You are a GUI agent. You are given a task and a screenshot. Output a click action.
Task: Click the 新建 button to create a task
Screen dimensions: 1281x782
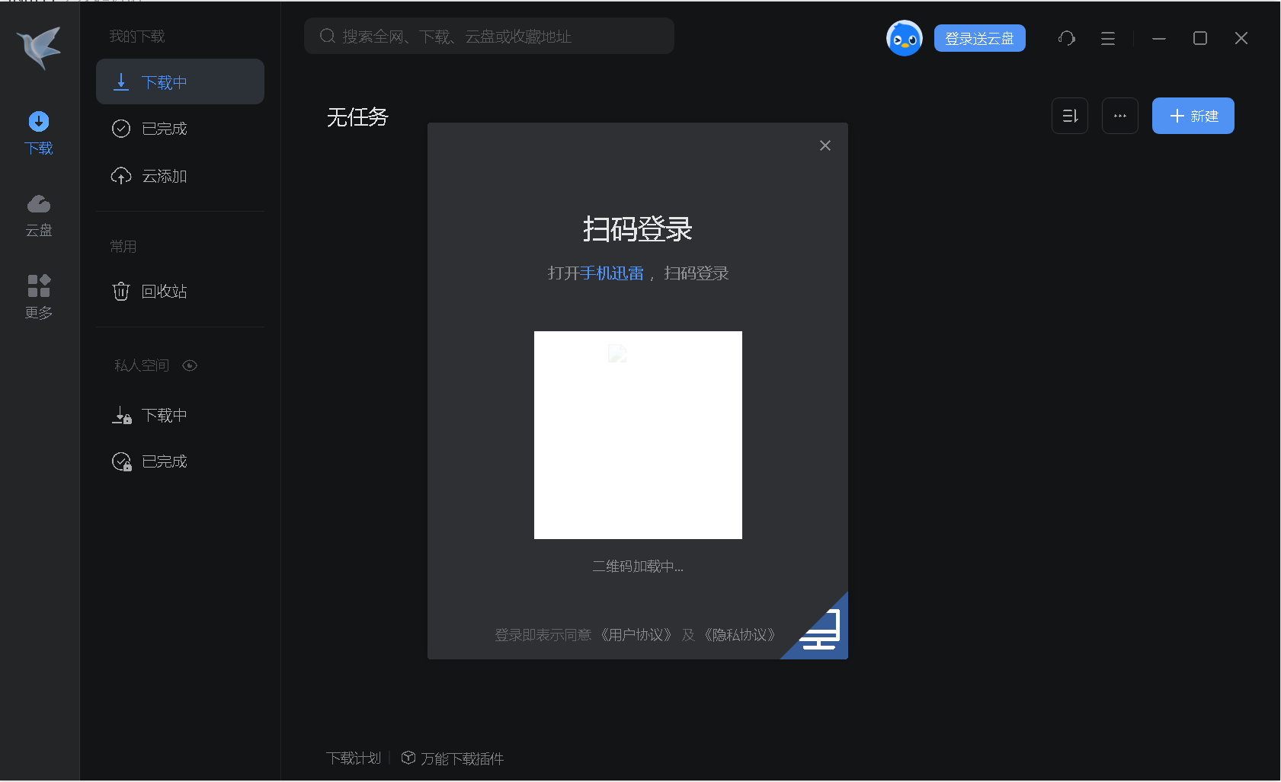pos(1192,115)
